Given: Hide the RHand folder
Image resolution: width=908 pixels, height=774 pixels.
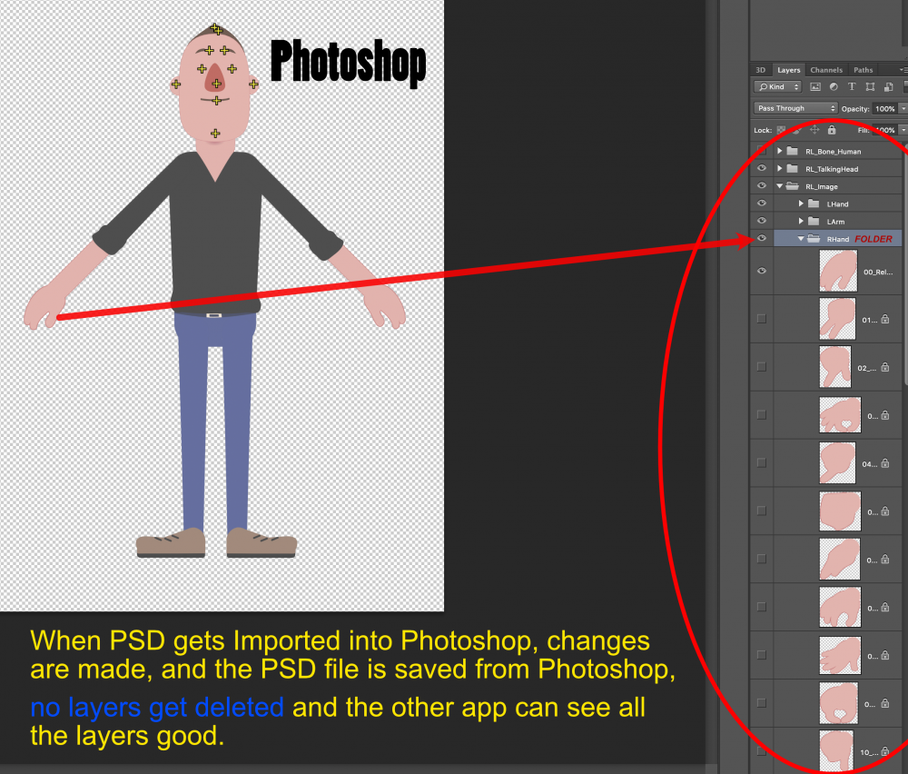Looking at the screenshot, I should (x=762, y=237).
